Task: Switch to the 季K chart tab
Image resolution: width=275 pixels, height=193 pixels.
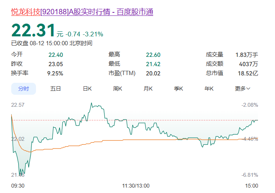Action: 178,89
